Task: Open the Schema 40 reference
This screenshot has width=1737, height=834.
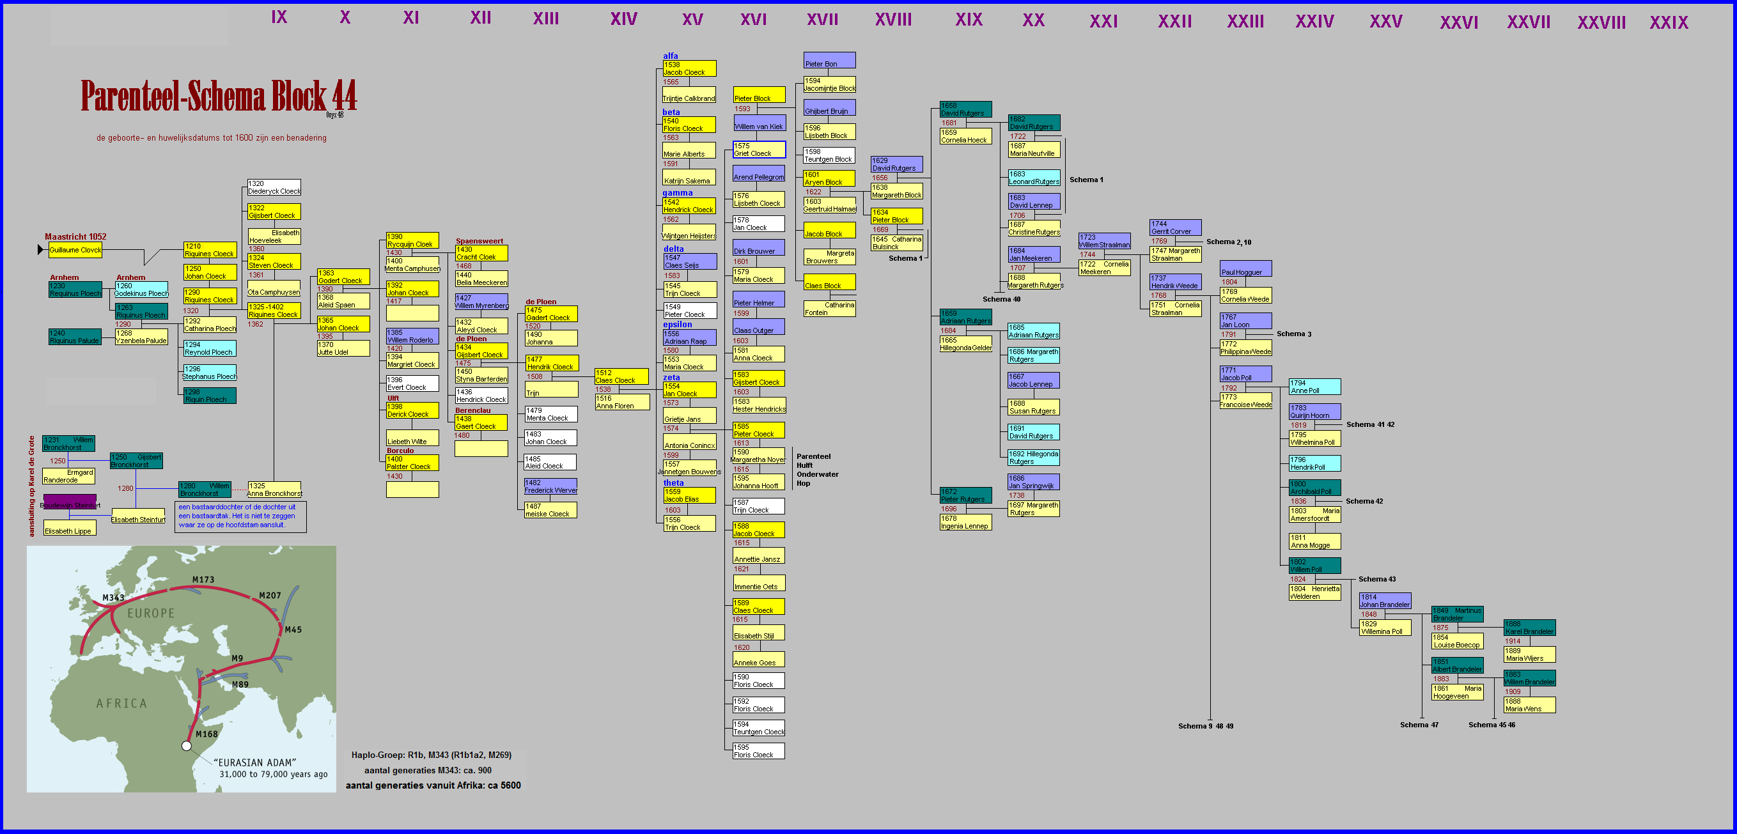Action: click(x=1001, y=299)
